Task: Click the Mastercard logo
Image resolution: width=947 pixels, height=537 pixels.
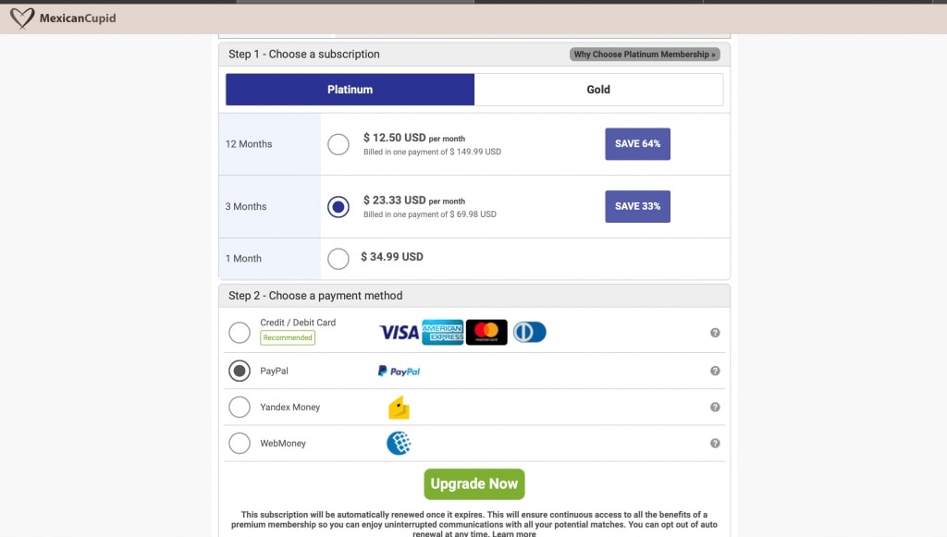Action: pos(486,333)
